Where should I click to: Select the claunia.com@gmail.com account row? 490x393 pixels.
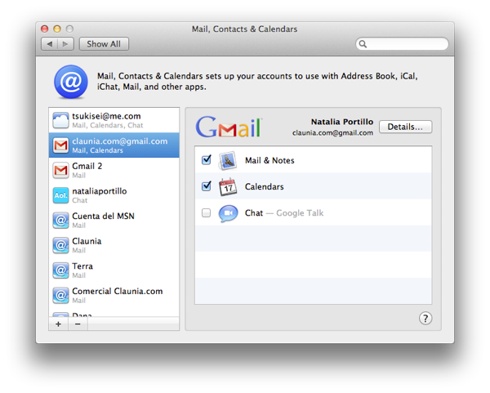pos(114,145)
